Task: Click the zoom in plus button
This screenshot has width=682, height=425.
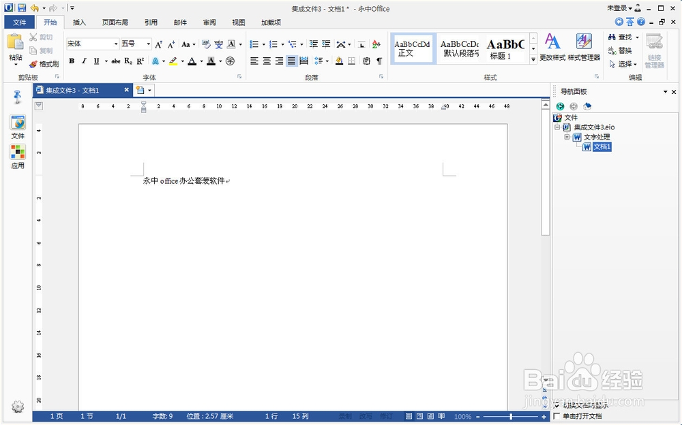Action: (x=544, y=416)
